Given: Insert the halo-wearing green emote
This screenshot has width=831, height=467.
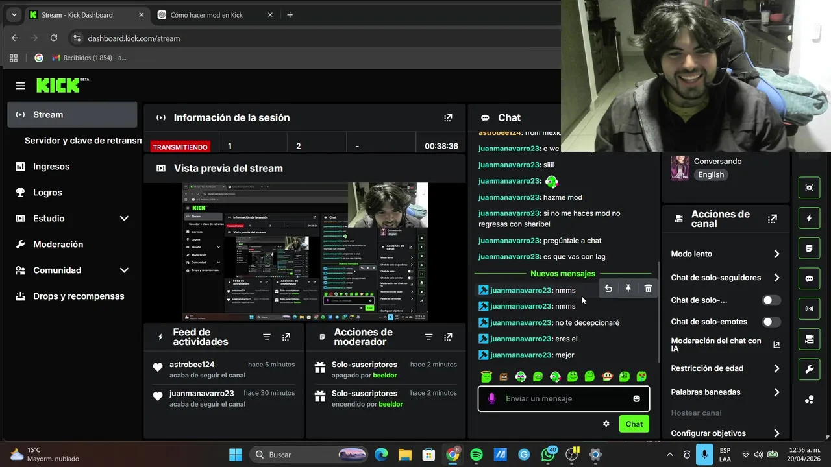Looking at the screenshot, I should (x=486, y=376).
